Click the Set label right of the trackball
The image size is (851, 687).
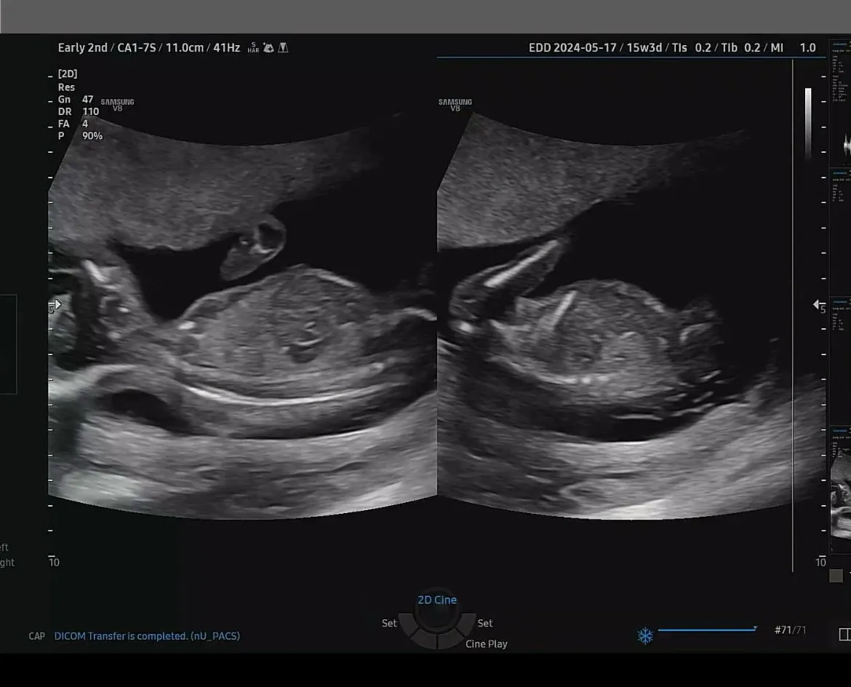[484, 623]
